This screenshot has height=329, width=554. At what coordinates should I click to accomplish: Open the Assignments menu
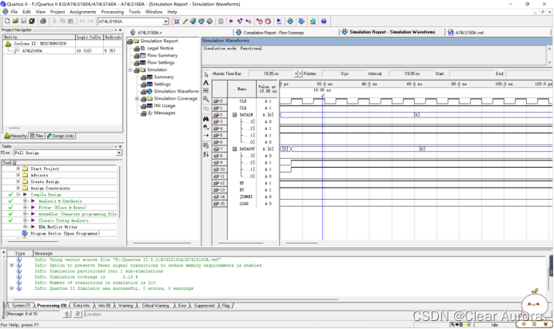click(x=82, y=12)
